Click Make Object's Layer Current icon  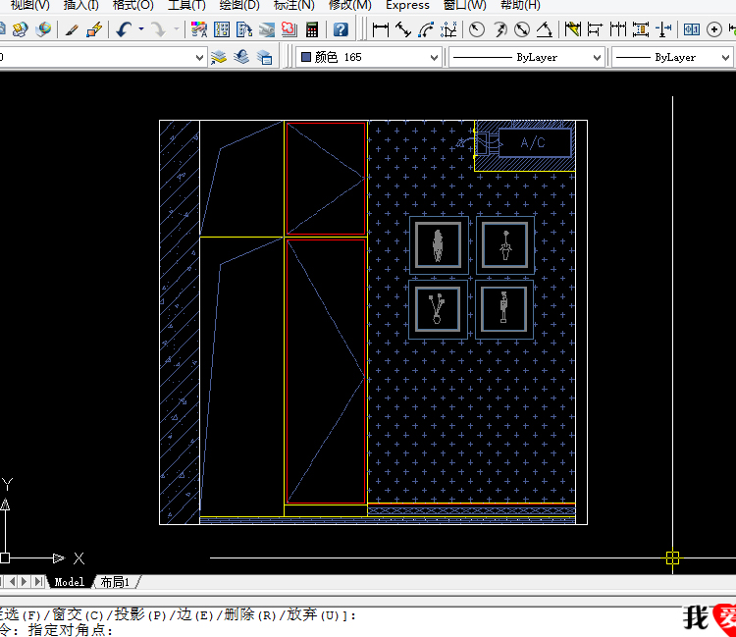(219, 57)
